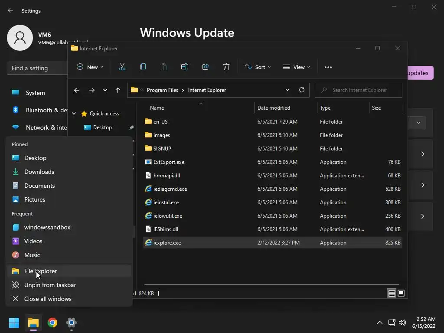Select the ieinstal.exe file
444x333 pixels.
tap(272, 202)
